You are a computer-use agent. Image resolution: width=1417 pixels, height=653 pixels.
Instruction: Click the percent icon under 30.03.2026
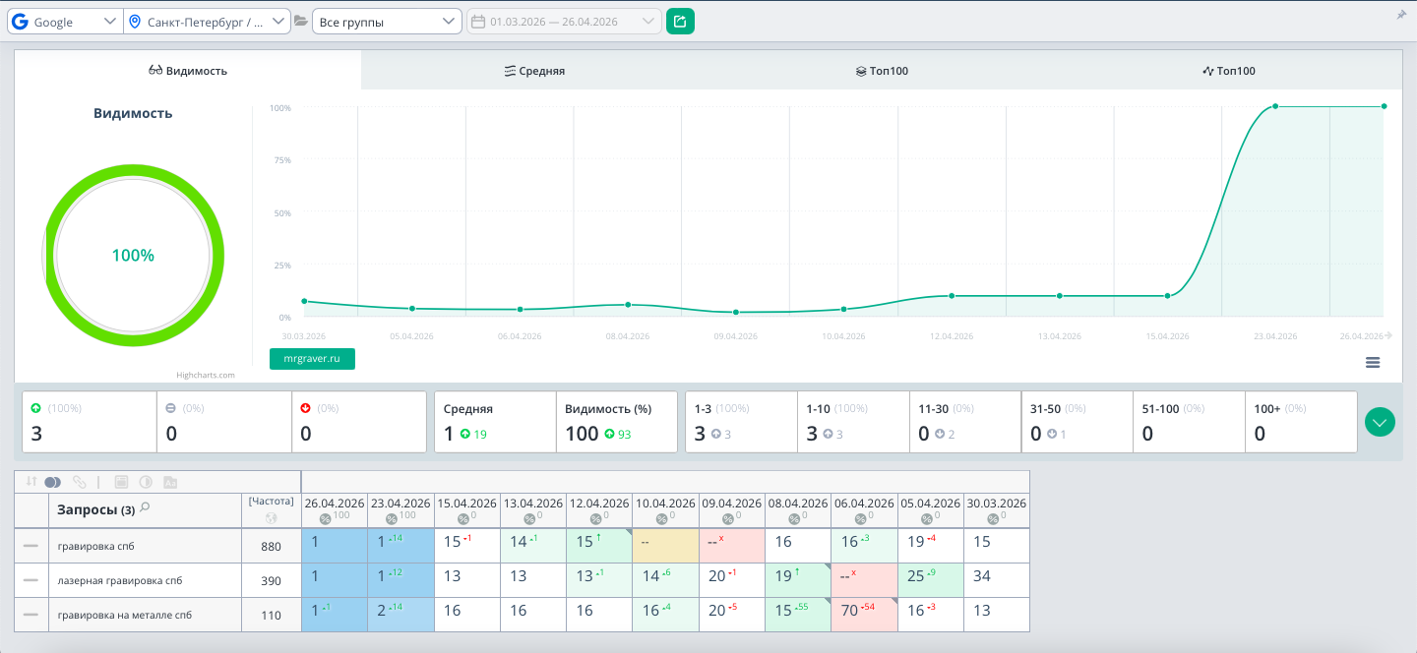[992, 518]
